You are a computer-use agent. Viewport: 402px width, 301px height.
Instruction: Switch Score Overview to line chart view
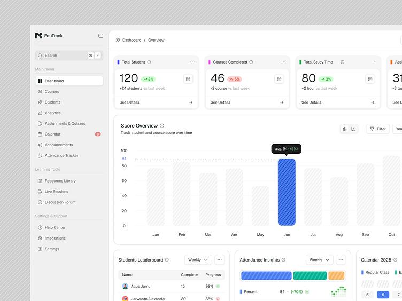pos(353,129)
